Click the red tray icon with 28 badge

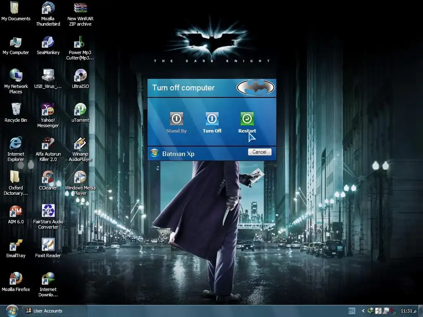(393, 311)
